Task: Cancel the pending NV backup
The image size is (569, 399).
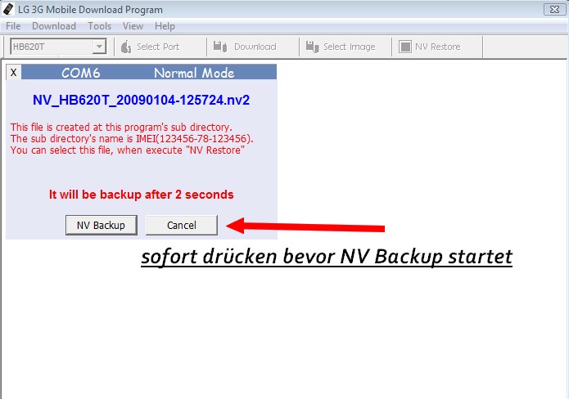Action: (182, 225)
